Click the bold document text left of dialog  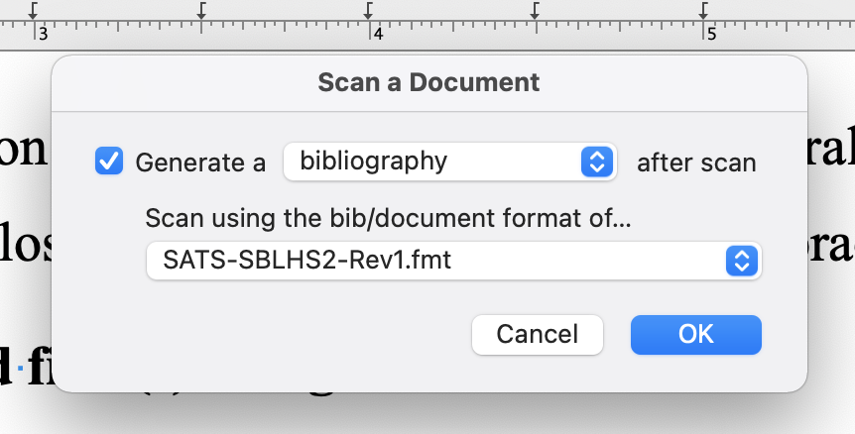(x=26, y=368)
